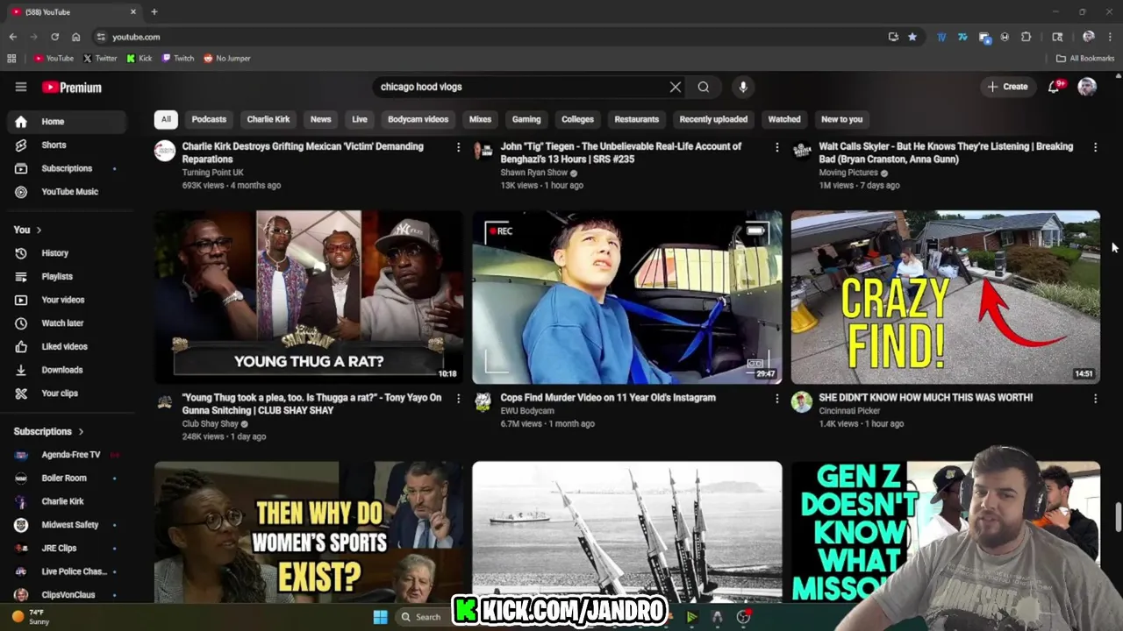Image resolution: width=1123 pixels, height=631 pixels.
Task: Open account avatar menu in YouTube header
Action: 1087,87
